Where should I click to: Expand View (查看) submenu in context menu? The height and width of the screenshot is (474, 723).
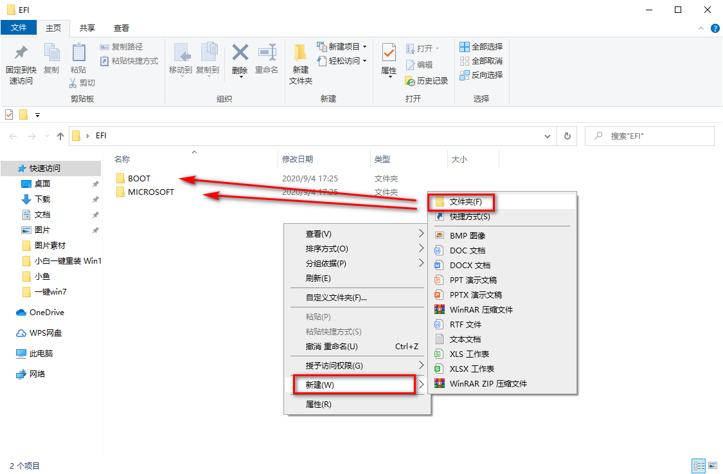pos(421,233)
